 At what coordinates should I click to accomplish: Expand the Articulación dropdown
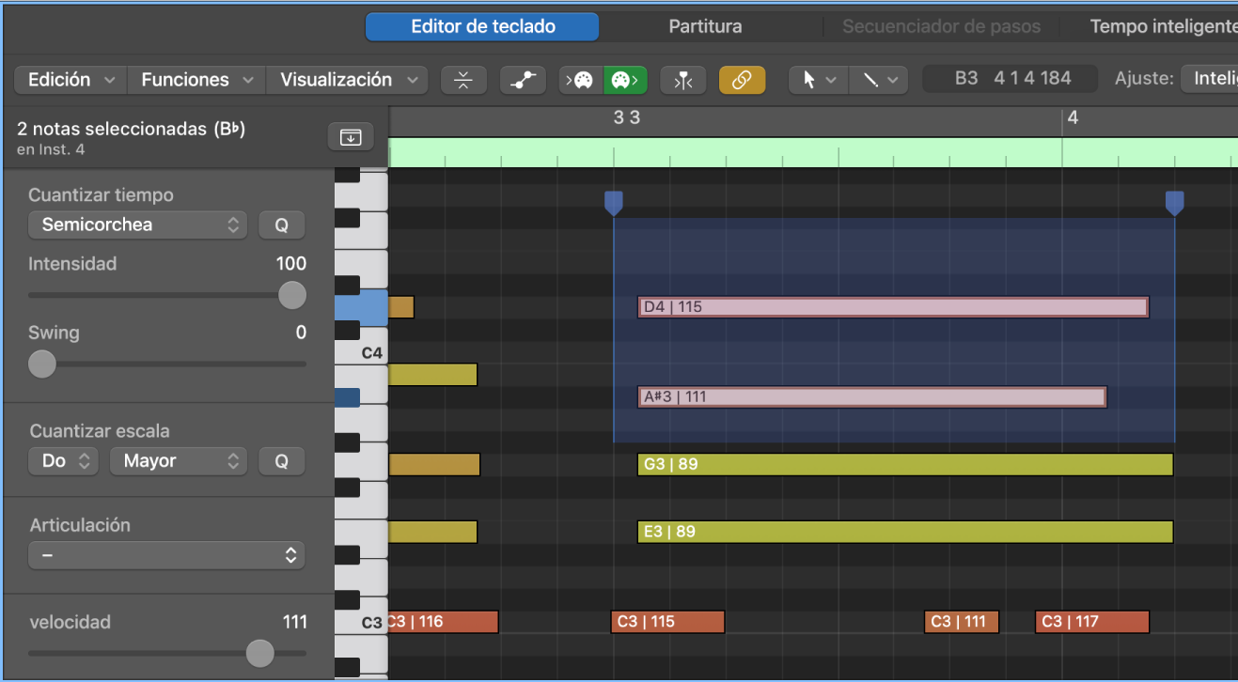166,555
